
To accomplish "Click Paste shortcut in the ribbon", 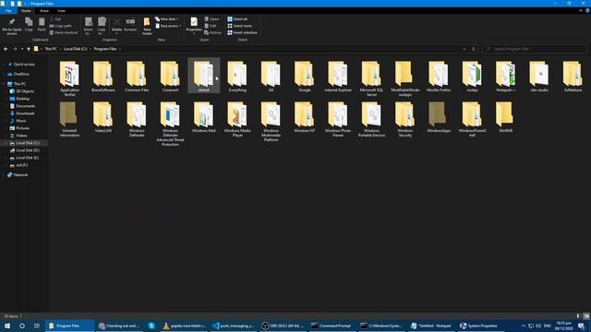I will pyautogui.click(x=64, y=33).
